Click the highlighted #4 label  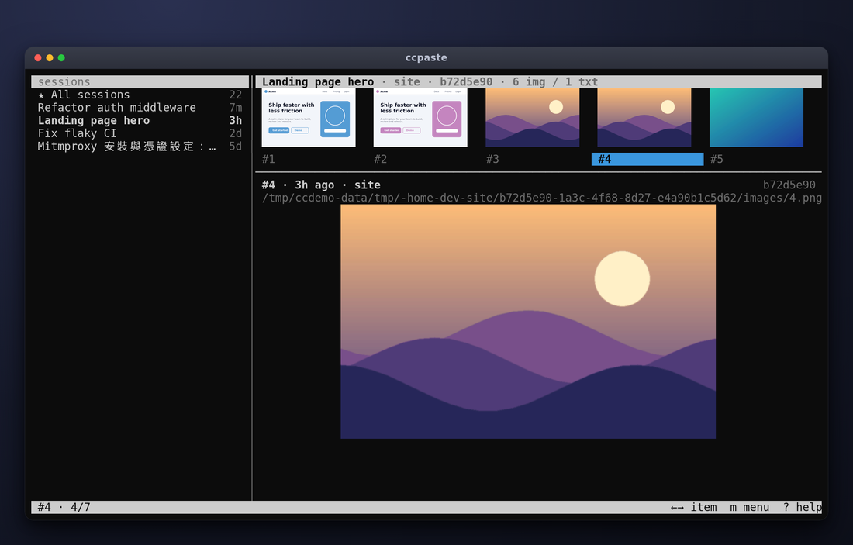(x=648, y=160)
